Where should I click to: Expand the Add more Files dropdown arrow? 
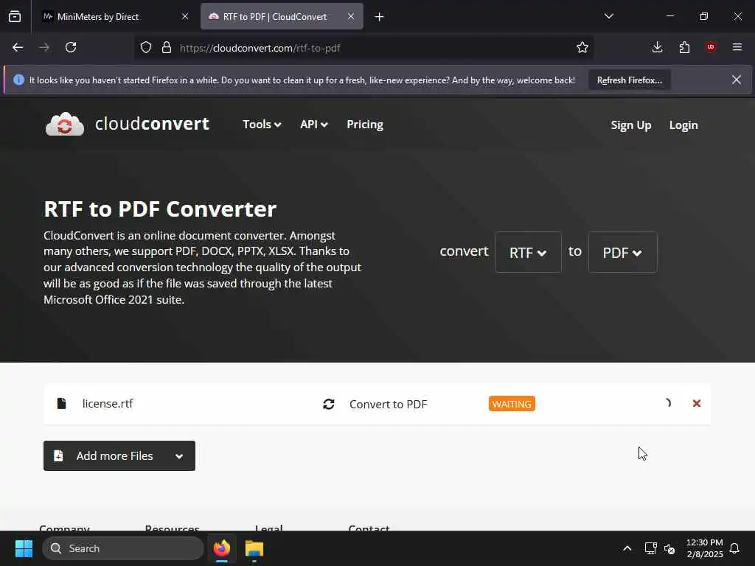(x=179, y=456)
